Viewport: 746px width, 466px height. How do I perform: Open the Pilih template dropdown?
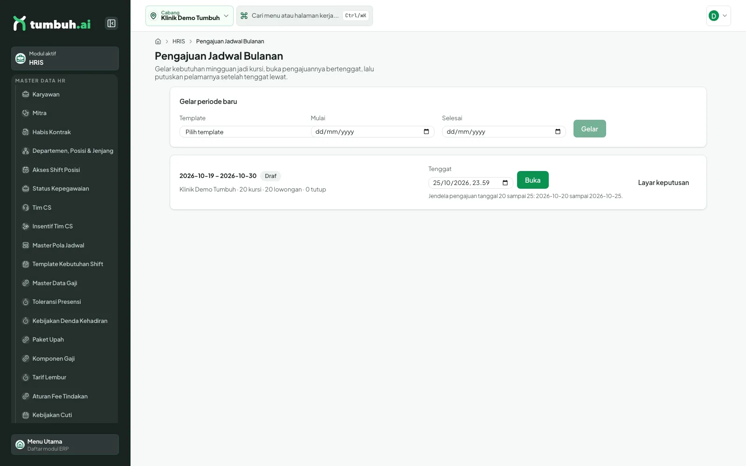pos(245,132)
